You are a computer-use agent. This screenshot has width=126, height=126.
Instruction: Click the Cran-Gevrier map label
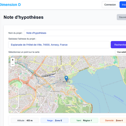pyautogui.click(x=27, y=60)
